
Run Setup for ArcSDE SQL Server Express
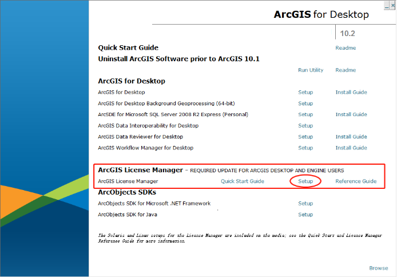tap(305, 114)
